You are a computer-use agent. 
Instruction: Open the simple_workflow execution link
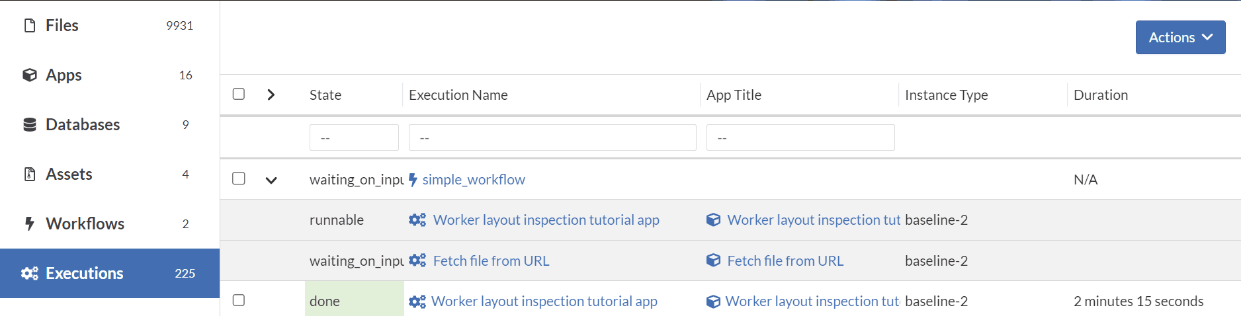[x=474, y=180]
